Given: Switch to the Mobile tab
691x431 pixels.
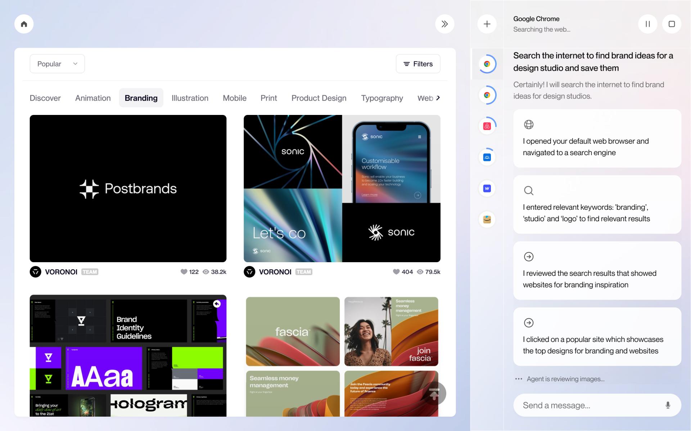Looking at the screenshot, I should [x=235, y=98].
